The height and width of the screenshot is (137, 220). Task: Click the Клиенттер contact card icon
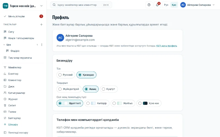(x=5, y=80)
